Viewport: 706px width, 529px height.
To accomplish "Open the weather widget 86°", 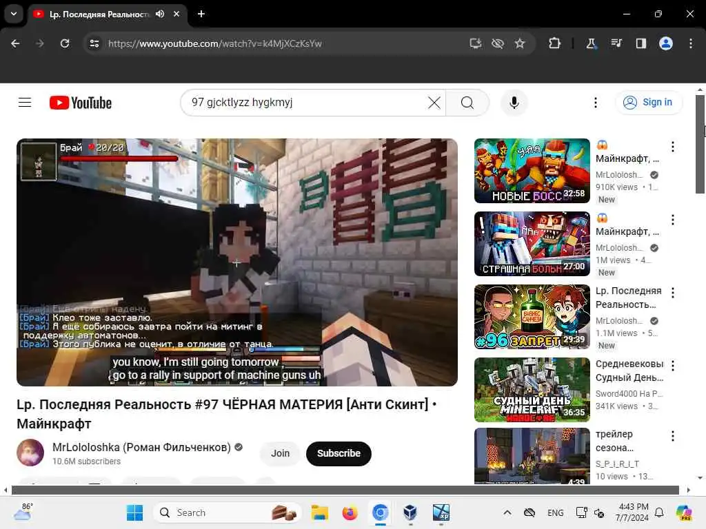I will (23, 512).
